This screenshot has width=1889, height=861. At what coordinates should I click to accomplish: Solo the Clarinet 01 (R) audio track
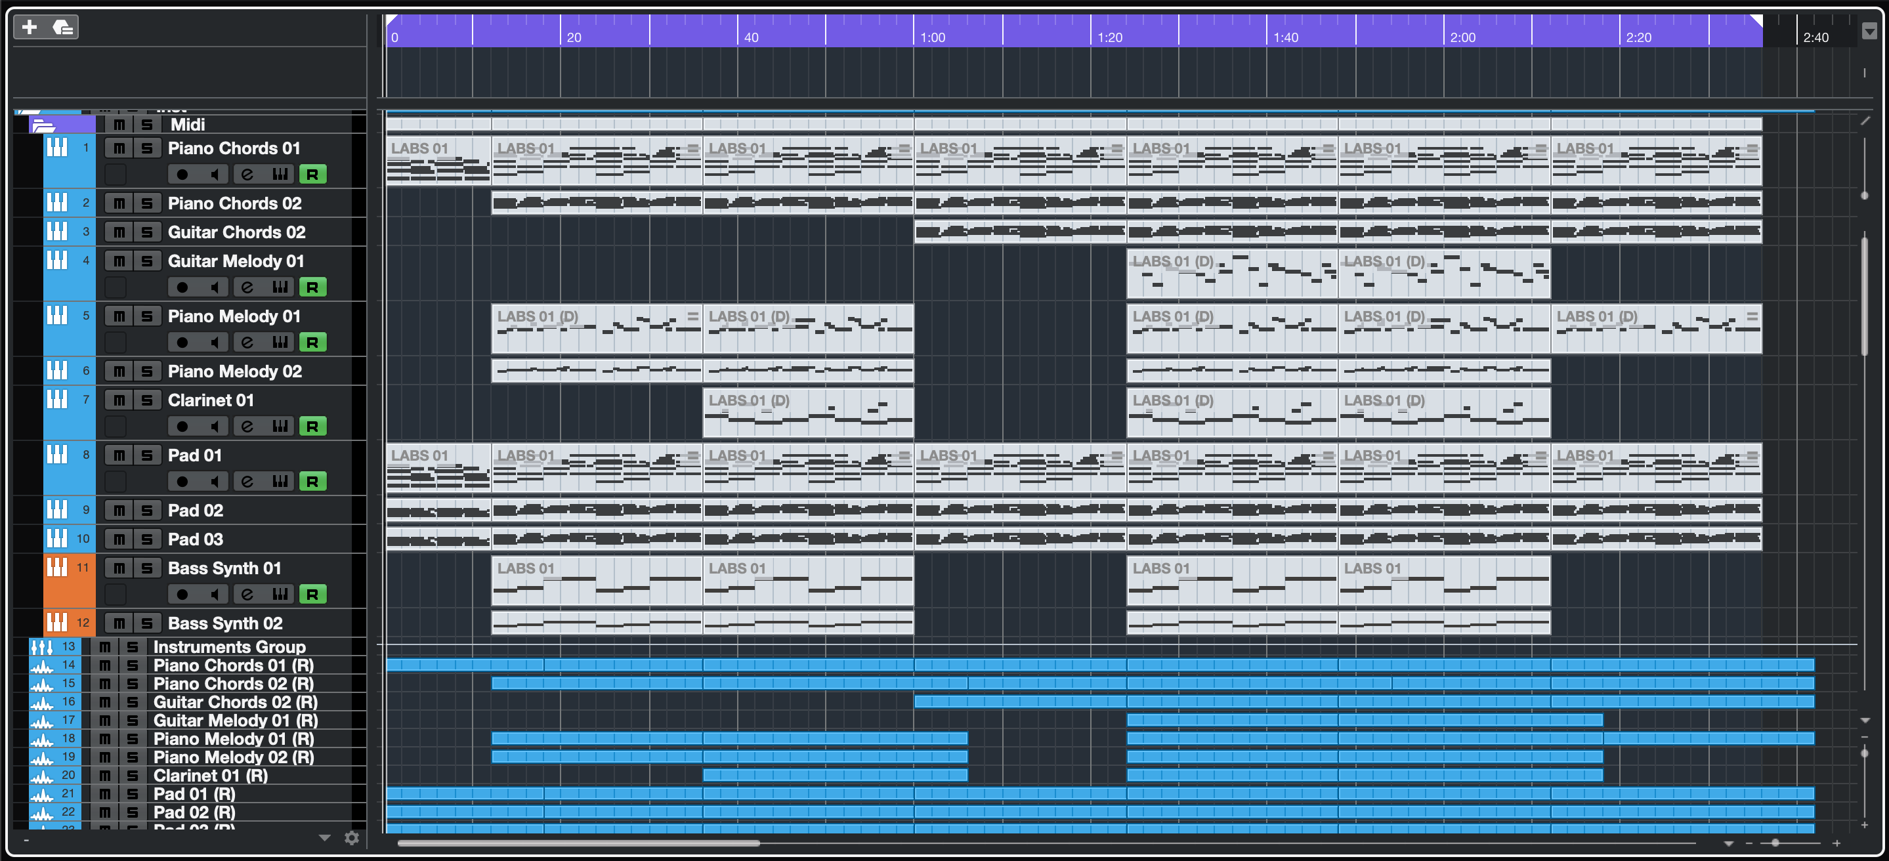click(x=133, y=775)
